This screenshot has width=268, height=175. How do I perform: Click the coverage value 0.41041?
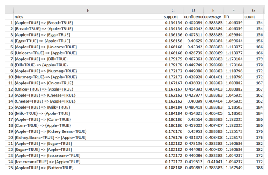(213, 162)
